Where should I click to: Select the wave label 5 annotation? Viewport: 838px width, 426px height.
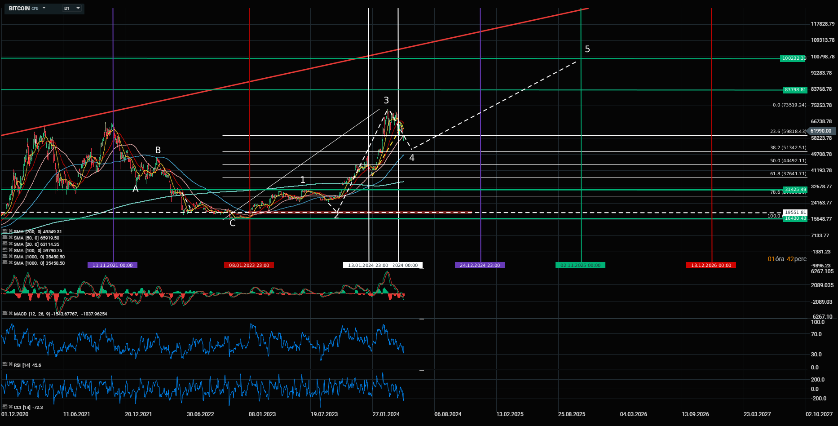587,49
